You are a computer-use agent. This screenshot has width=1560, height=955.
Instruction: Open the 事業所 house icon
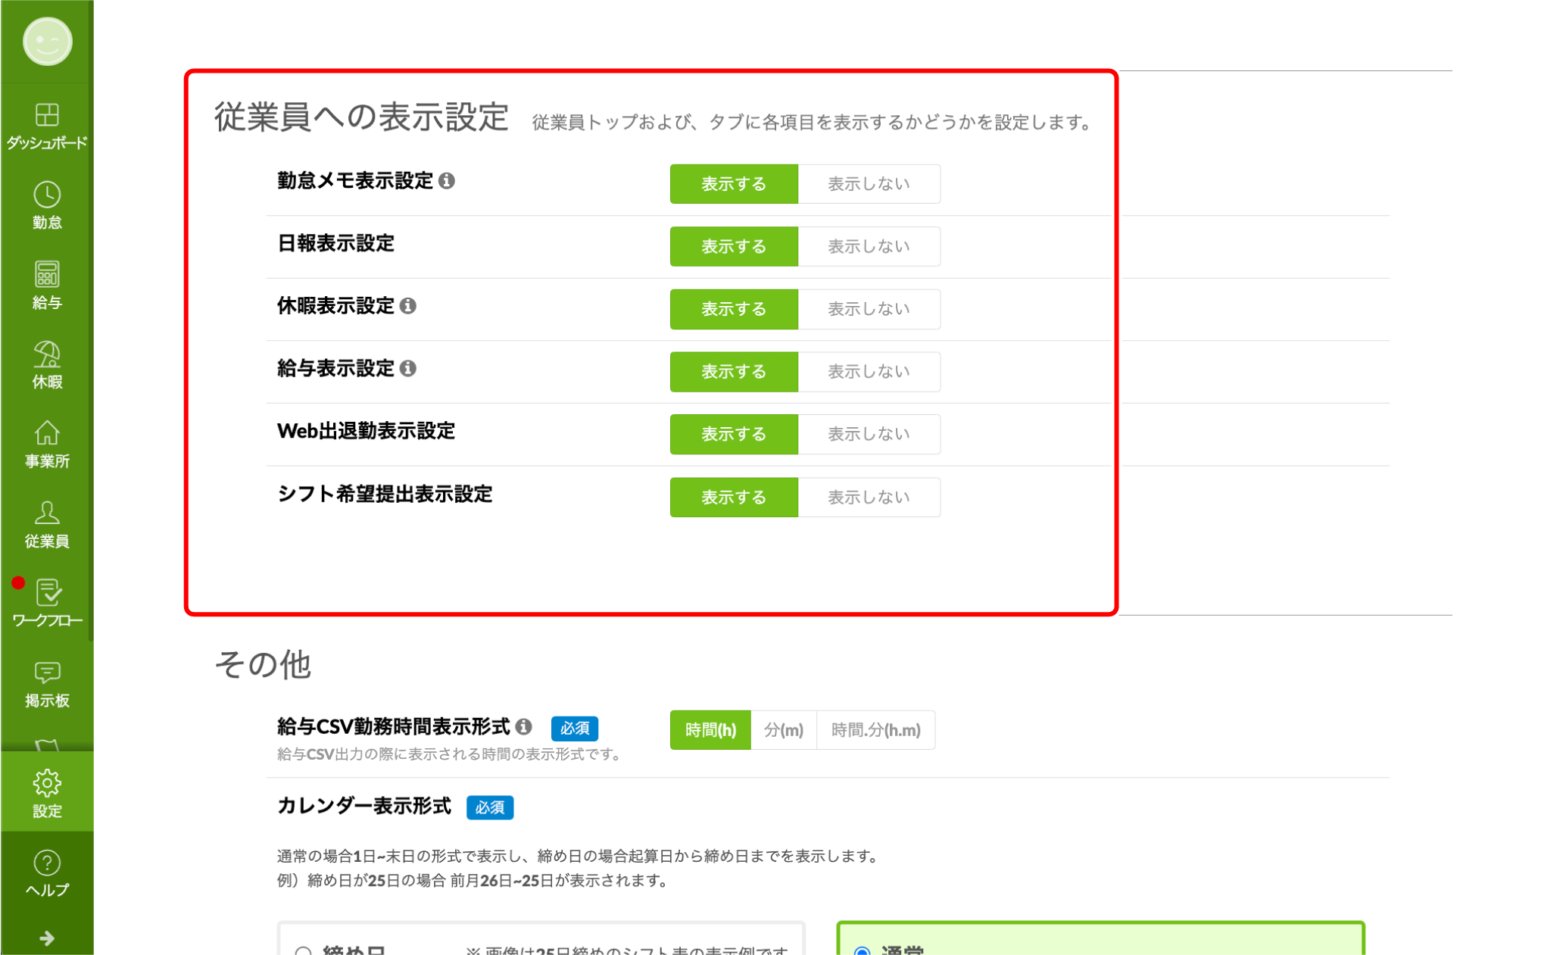pos(47,434)
